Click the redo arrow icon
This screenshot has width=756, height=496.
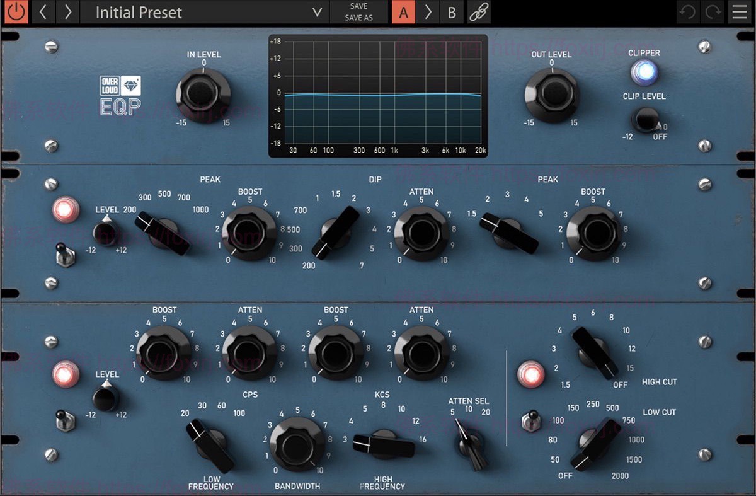(x=713, y=12)
